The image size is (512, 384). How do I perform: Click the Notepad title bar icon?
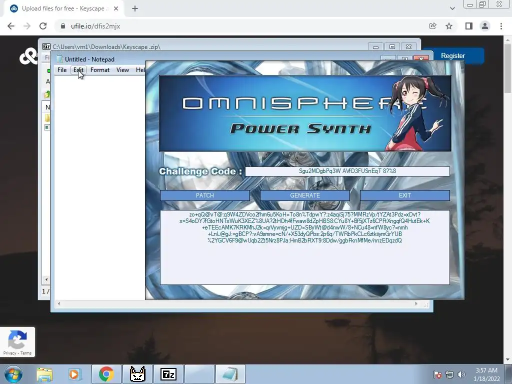click(x=59, y=59)
